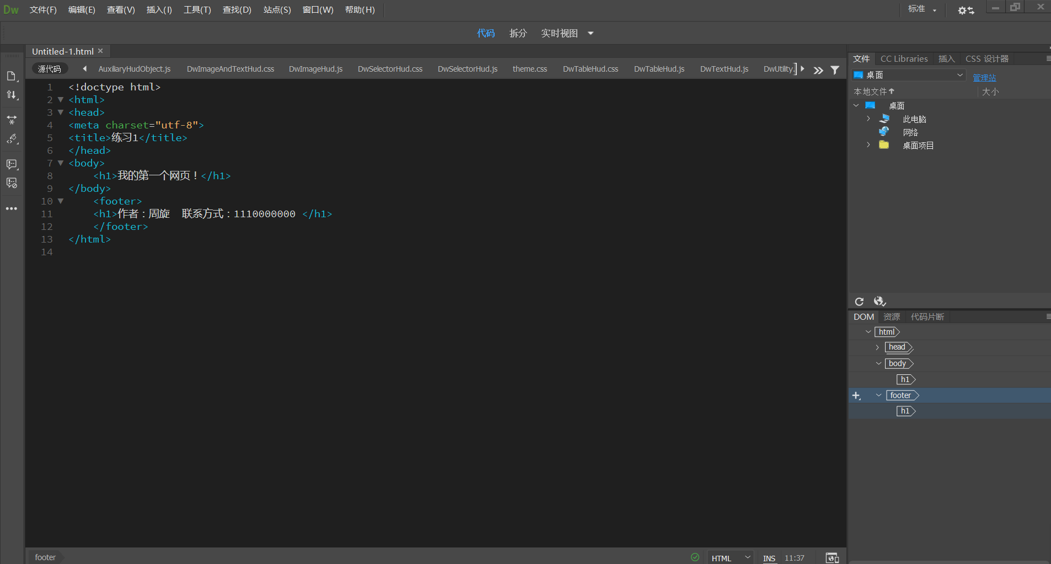Expand the head node in DOM panel
The height and width of the screenshot is (564, 1051).
tap(877, 347)
